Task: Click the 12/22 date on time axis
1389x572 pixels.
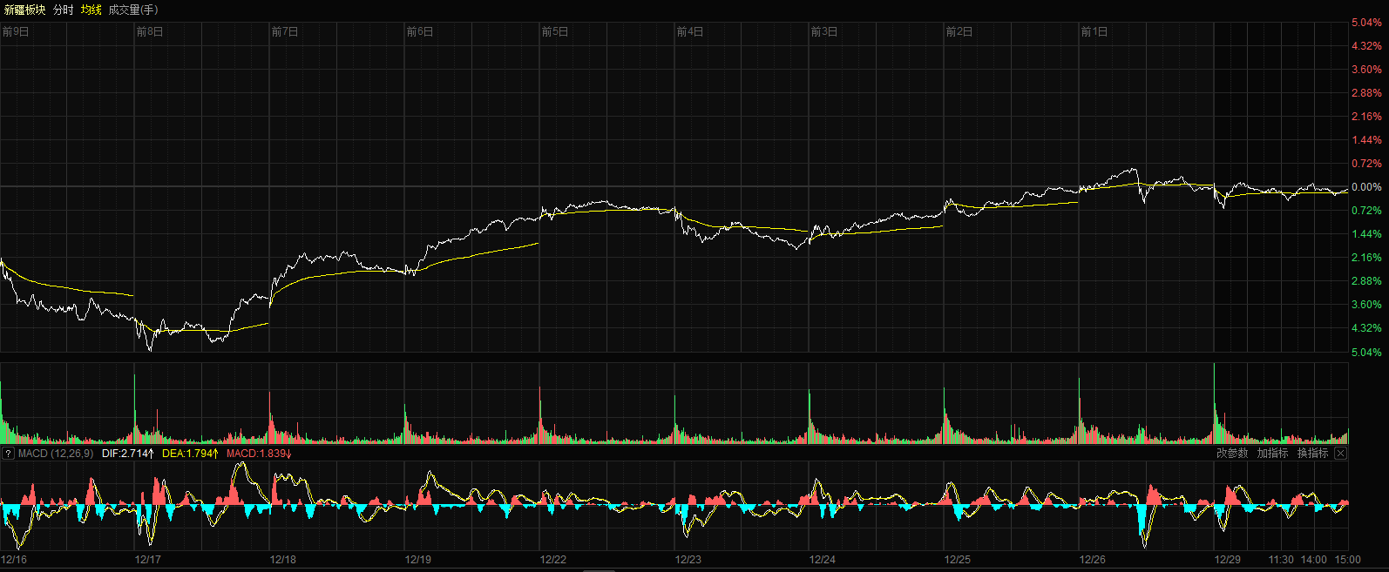Action: (x=553, y=560)
